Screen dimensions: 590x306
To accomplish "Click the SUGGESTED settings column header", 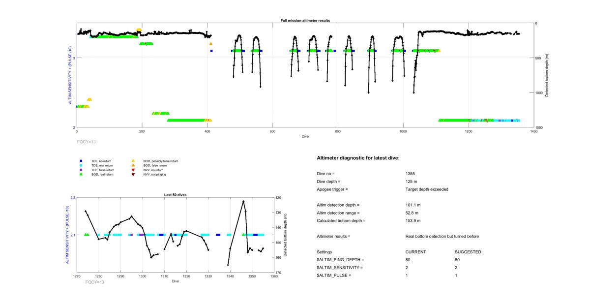I will (x=468, y=252).
